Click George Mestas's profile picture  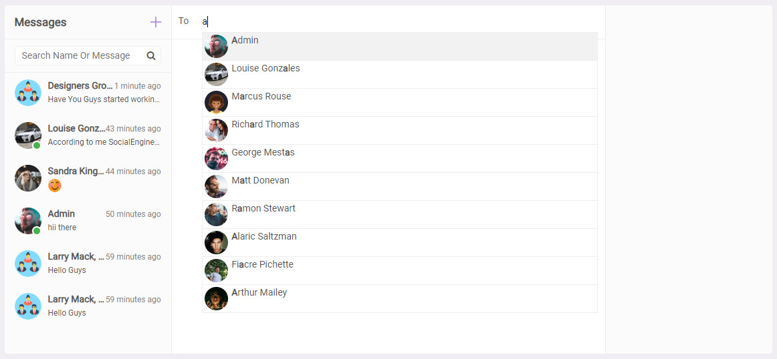click(216, 158)
